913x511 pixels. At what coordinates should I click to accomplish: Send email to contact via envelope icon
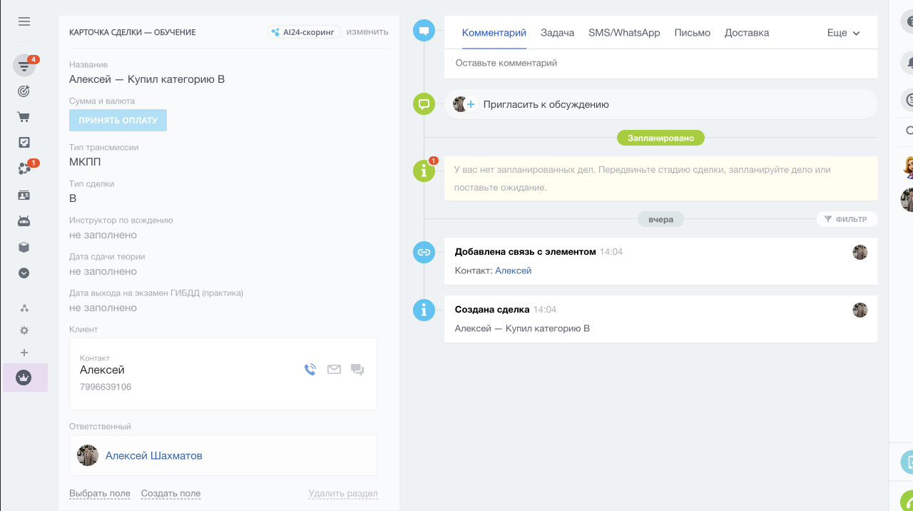click(334, 370)
